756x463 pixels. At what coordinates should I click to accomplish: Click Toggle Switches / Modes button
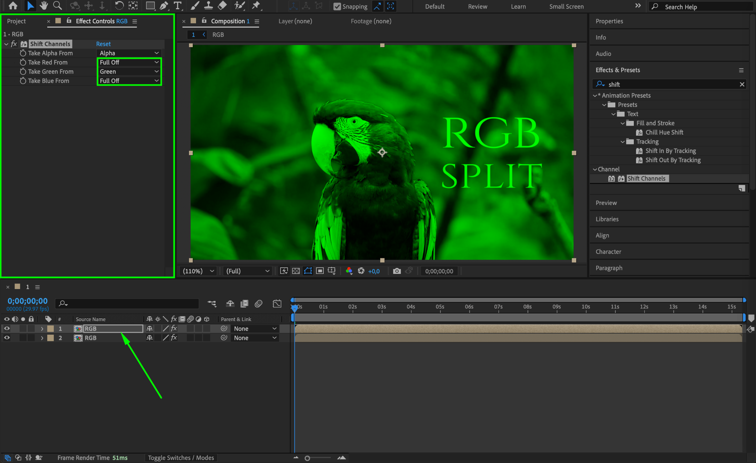(x=181, y=457)
